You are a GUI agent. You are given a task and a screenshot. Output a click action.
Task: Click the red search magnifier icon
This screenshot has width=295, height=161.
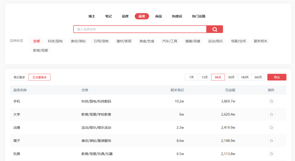215,29
